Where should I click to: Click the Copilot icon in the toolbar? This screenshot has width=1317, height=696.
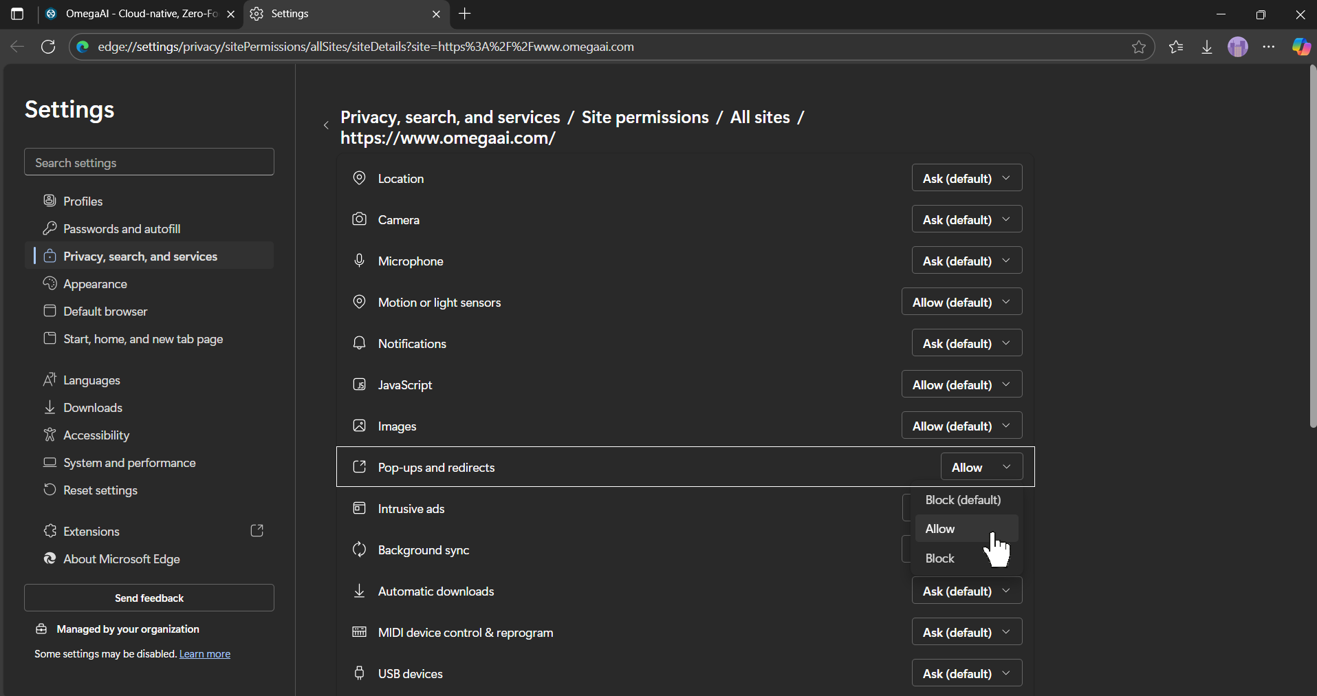(x=1300, y=47)
